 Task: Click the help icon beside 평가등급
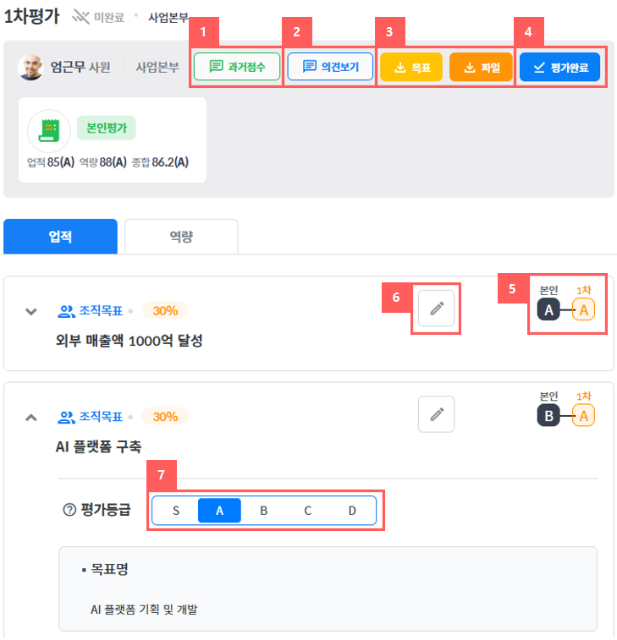click(x=69, y=510)
